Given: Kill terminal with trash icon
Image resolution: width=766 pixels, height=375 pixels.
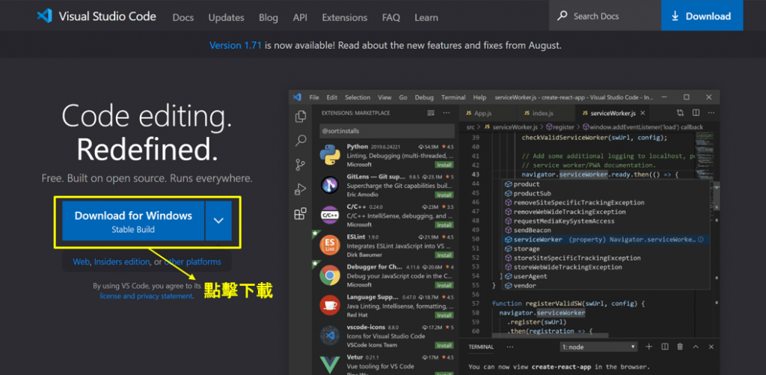Looking at the screenshot, I should tap(680, 347).
